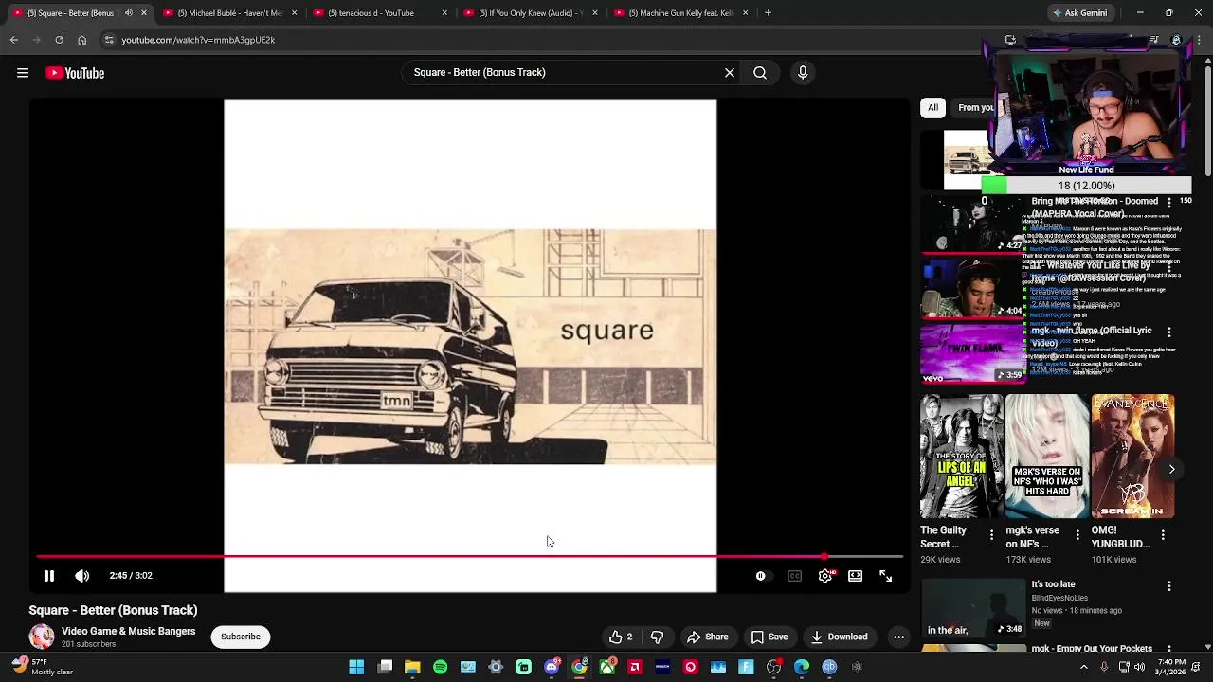
Task: Close the tenacious d tab
Action: (444, 13)
